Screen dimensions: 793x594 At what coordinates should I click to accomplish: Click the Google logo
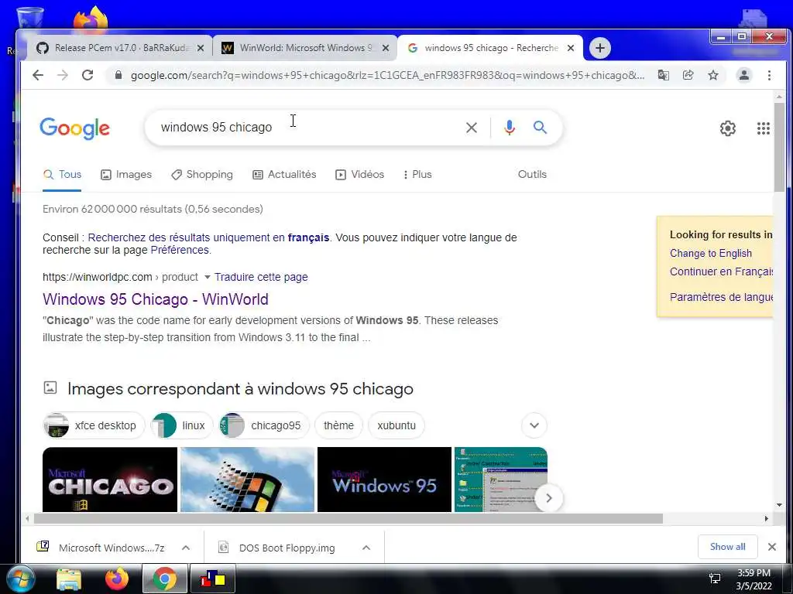pos(75,128)
